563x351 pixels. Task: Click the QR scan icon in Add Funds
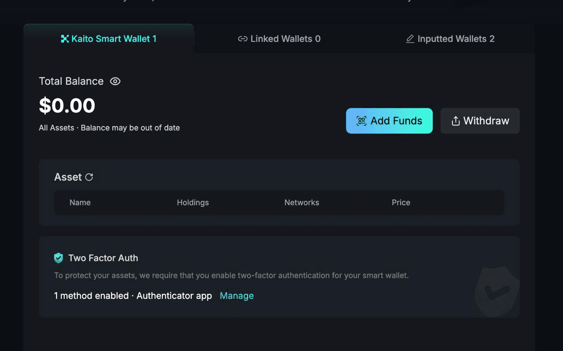(362, 121)
